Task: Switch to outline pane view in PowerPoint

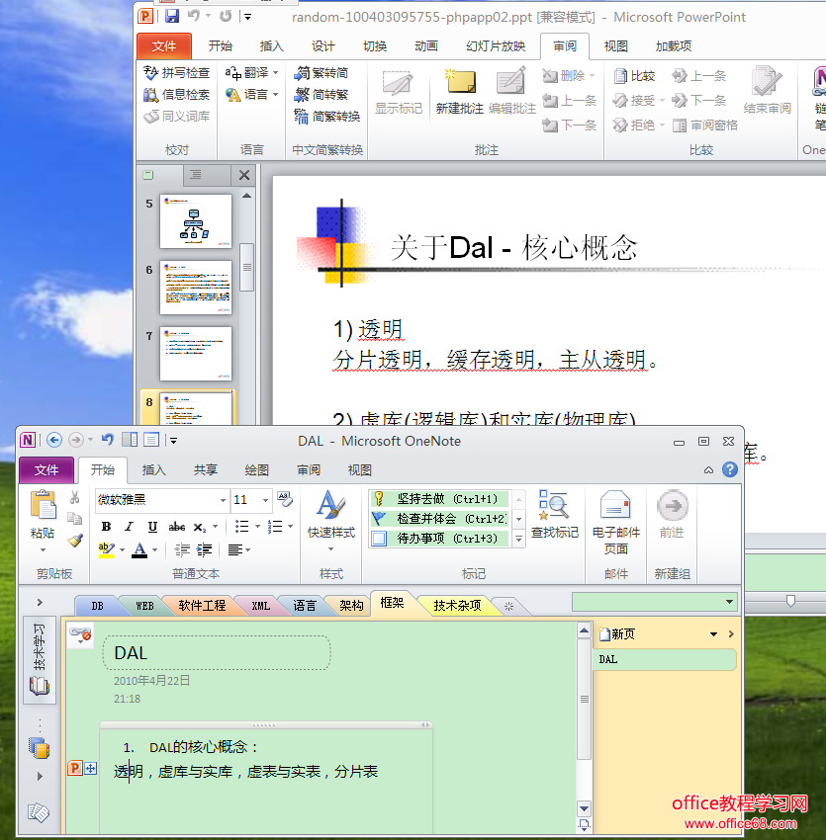Action: tap(196, 175)
